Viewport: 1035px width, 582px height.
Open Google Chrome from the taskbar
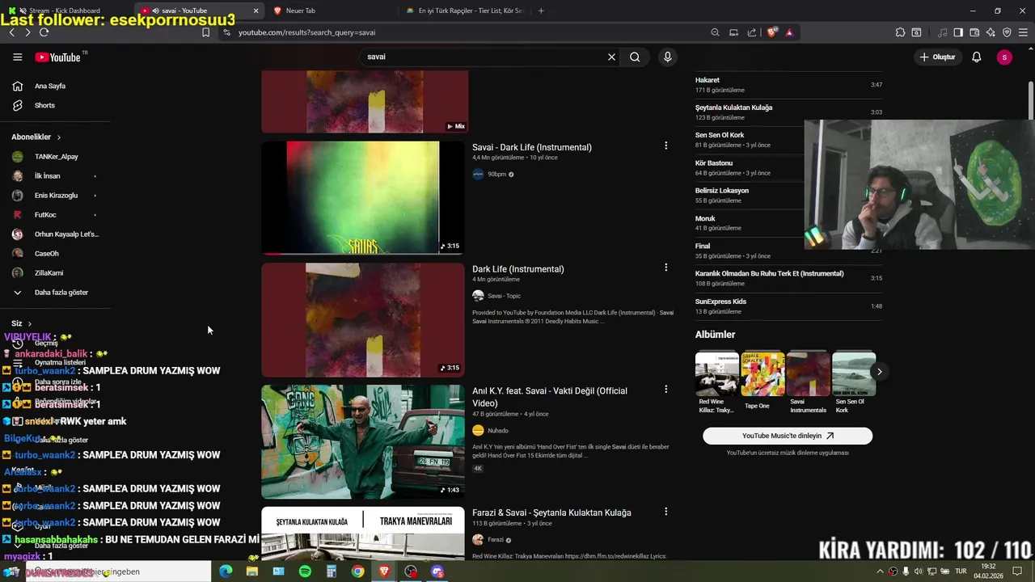tap(357, 571)
